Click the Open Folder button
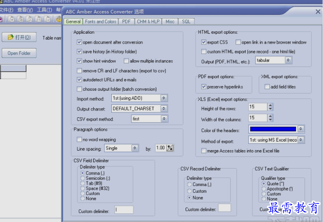This screenshot has width=323, height=222. 19,53
